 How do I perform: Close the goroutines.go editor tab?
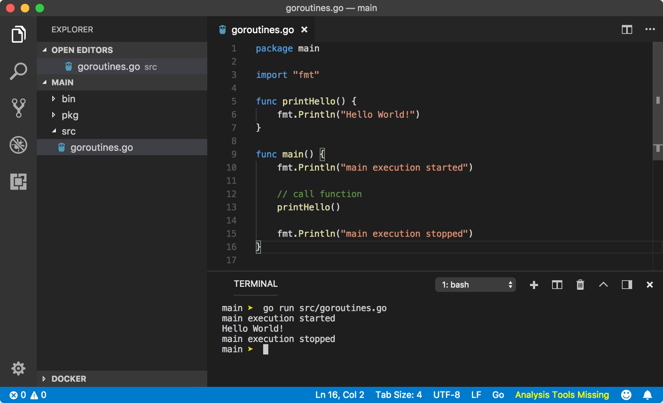[304, 29]
